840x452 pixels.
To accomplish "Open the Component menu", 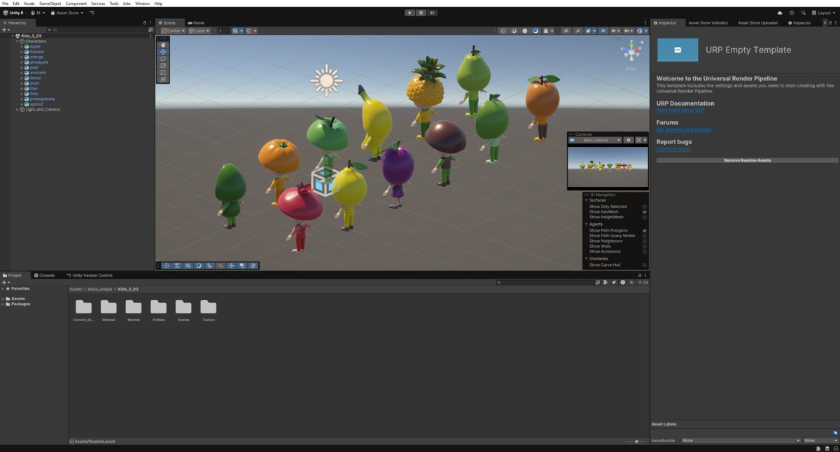I will point(76,3).
